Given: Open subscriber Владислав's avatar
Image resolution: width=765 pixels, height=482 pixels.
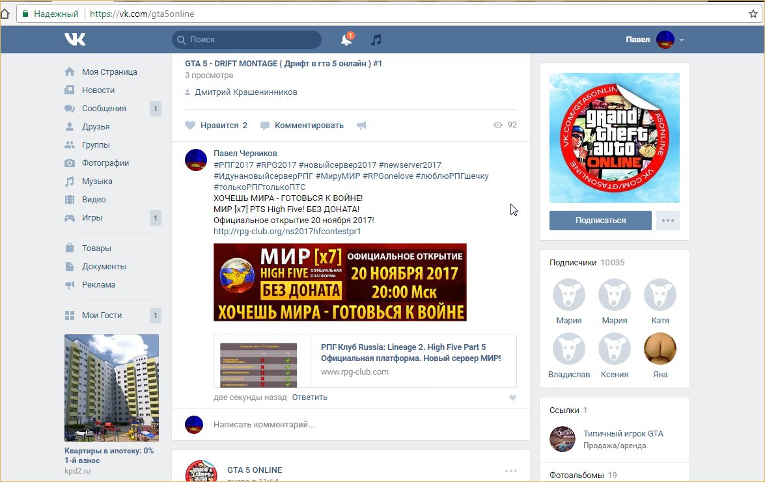Looking at the screenshot, I should tap(569, 349).
